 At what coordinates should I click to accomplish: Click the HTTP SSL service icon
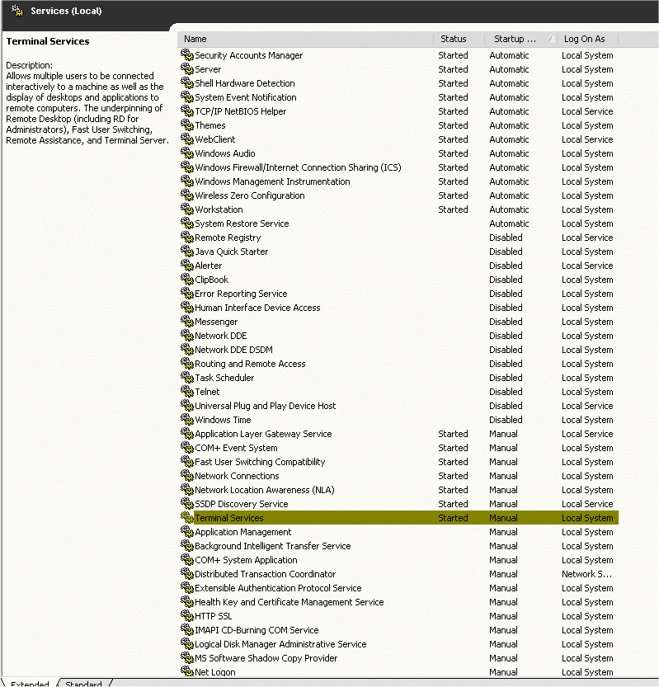tap(187, 615)
